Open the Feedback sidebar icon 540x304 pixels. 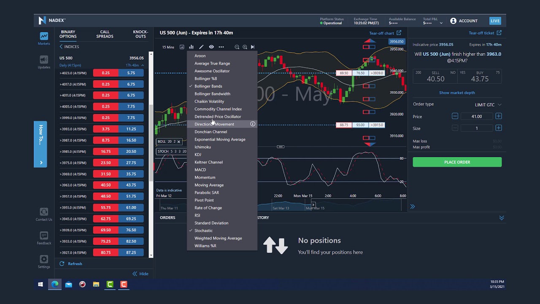[44, 235]
